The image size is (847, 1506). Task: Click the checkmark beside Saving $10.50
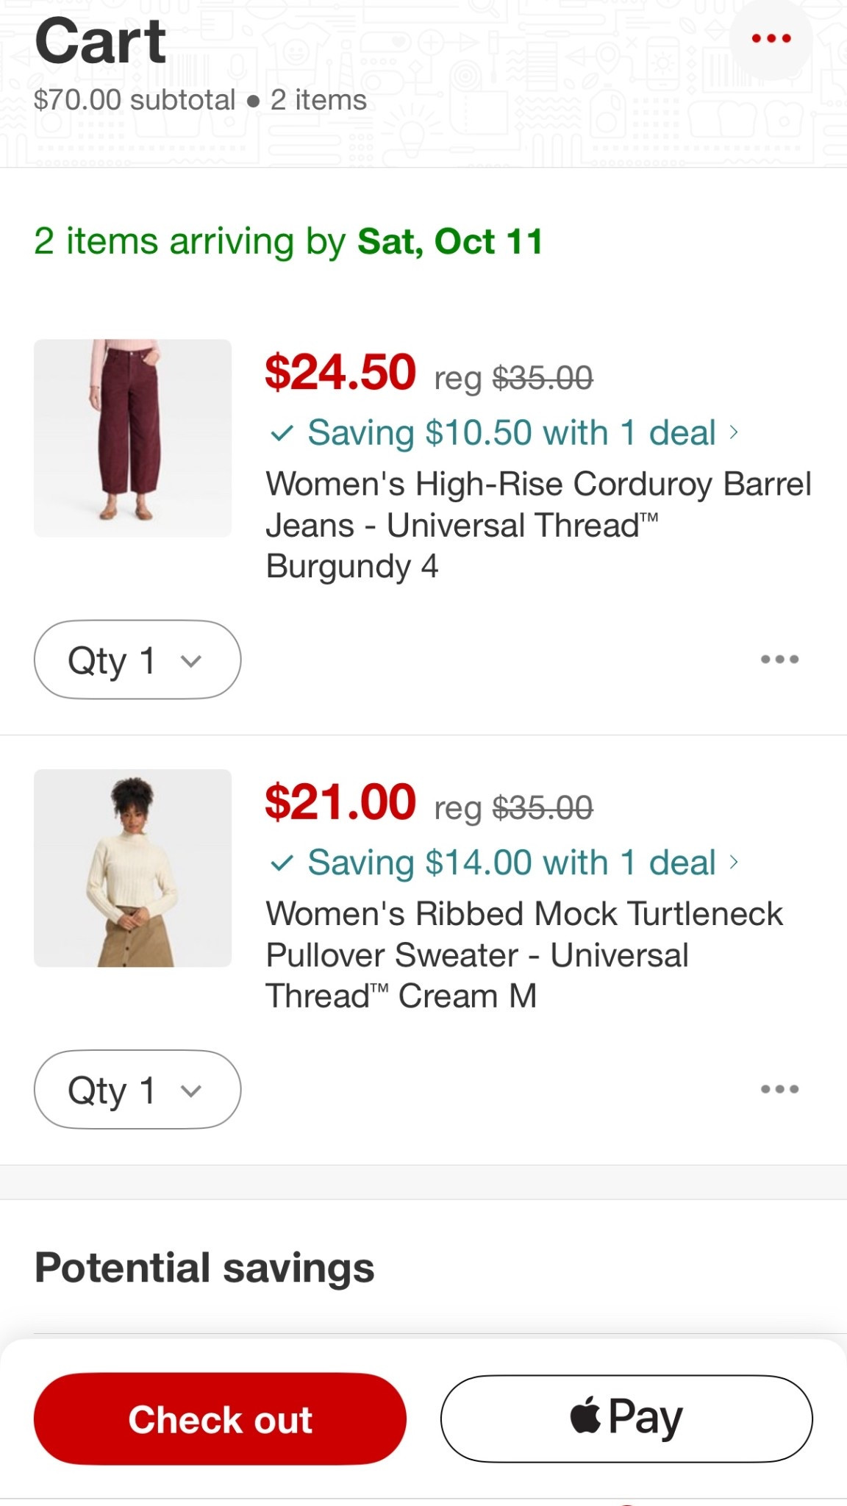tap(282, 432)
